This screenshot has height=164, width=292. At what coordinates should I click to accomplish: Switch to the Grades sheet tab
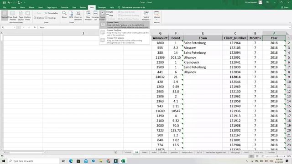coord(163,152)
